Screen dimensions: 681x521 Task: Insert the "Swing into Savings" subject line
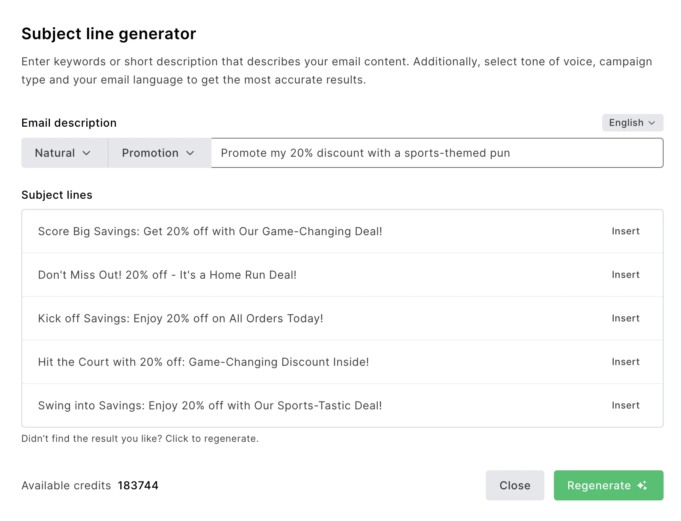625,405
